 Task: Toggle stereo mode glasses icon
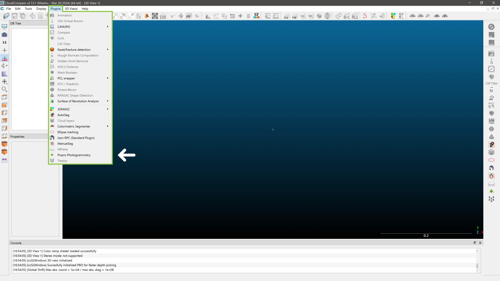[x=4, y=159]
